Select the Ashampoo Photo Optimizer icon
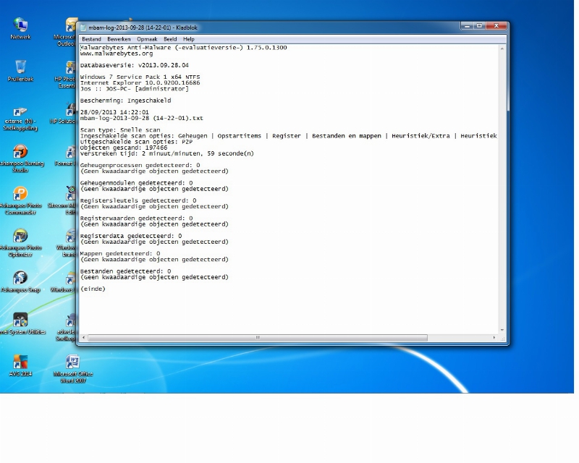Screen dimensions: 579x463 tap(20, 243)
